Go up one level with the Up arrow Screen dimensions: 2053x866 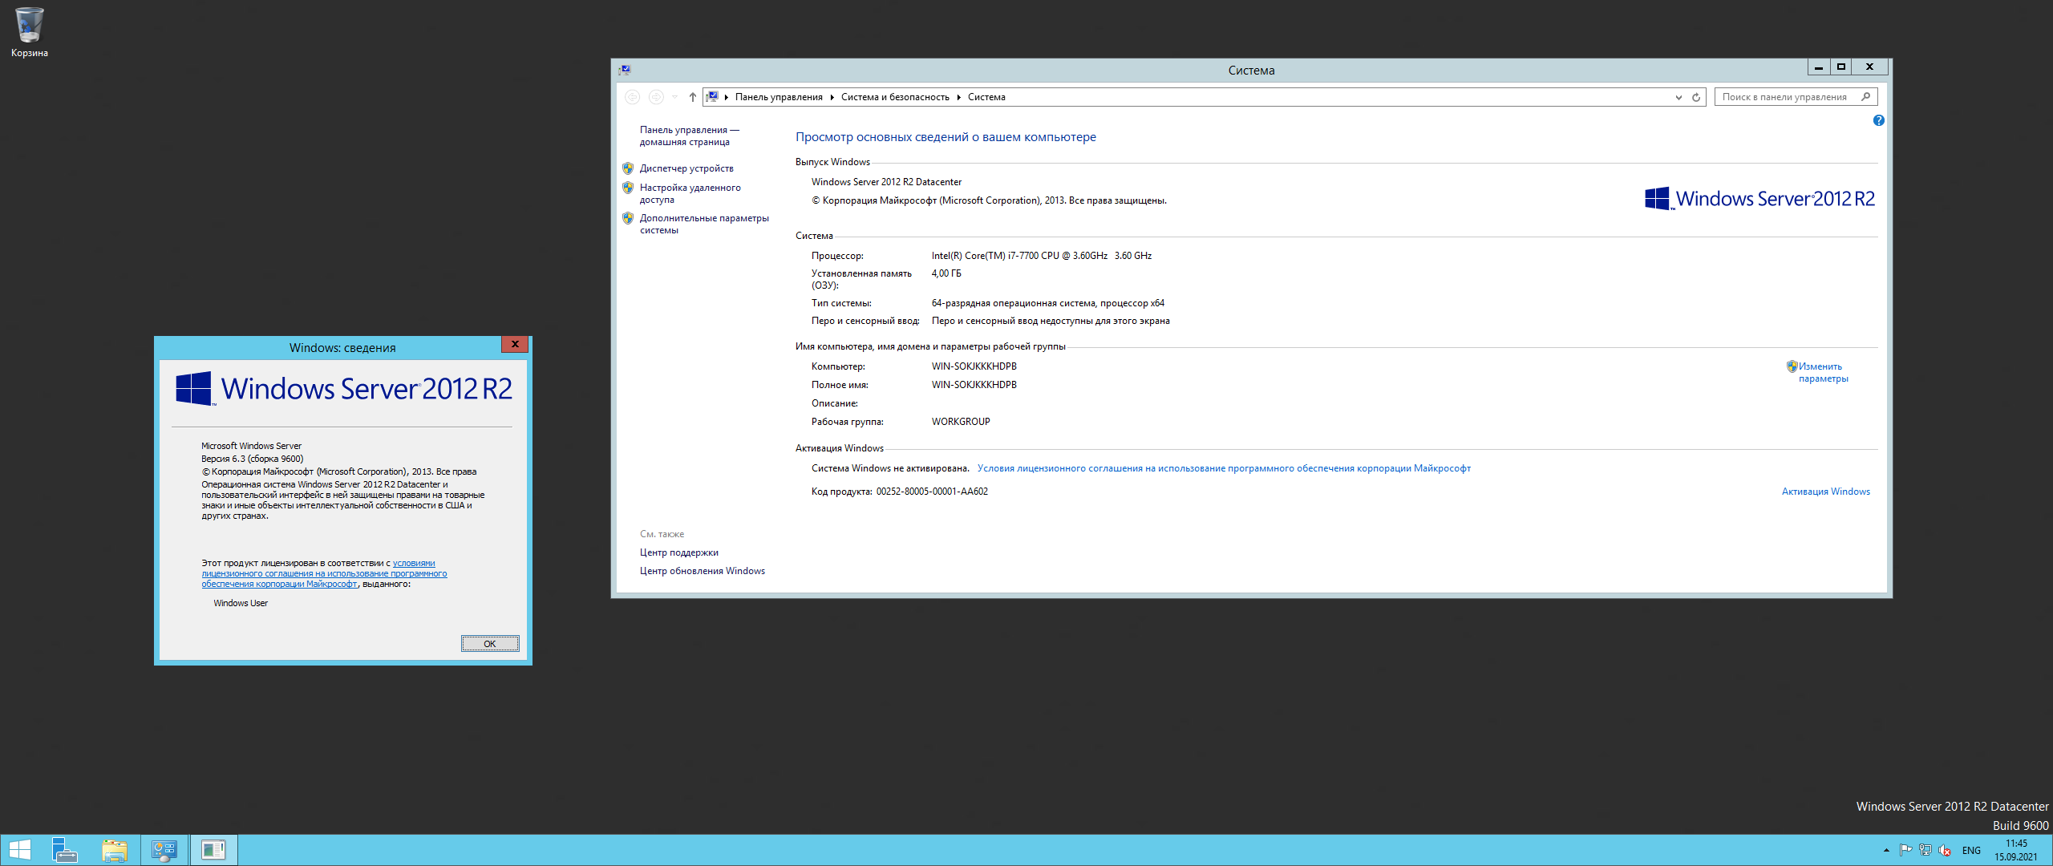tap(693, 97)
